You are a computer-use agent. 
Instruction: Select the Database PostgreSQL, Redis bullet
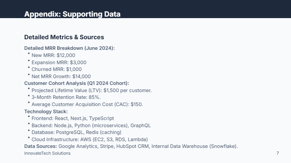coord(76,132)
